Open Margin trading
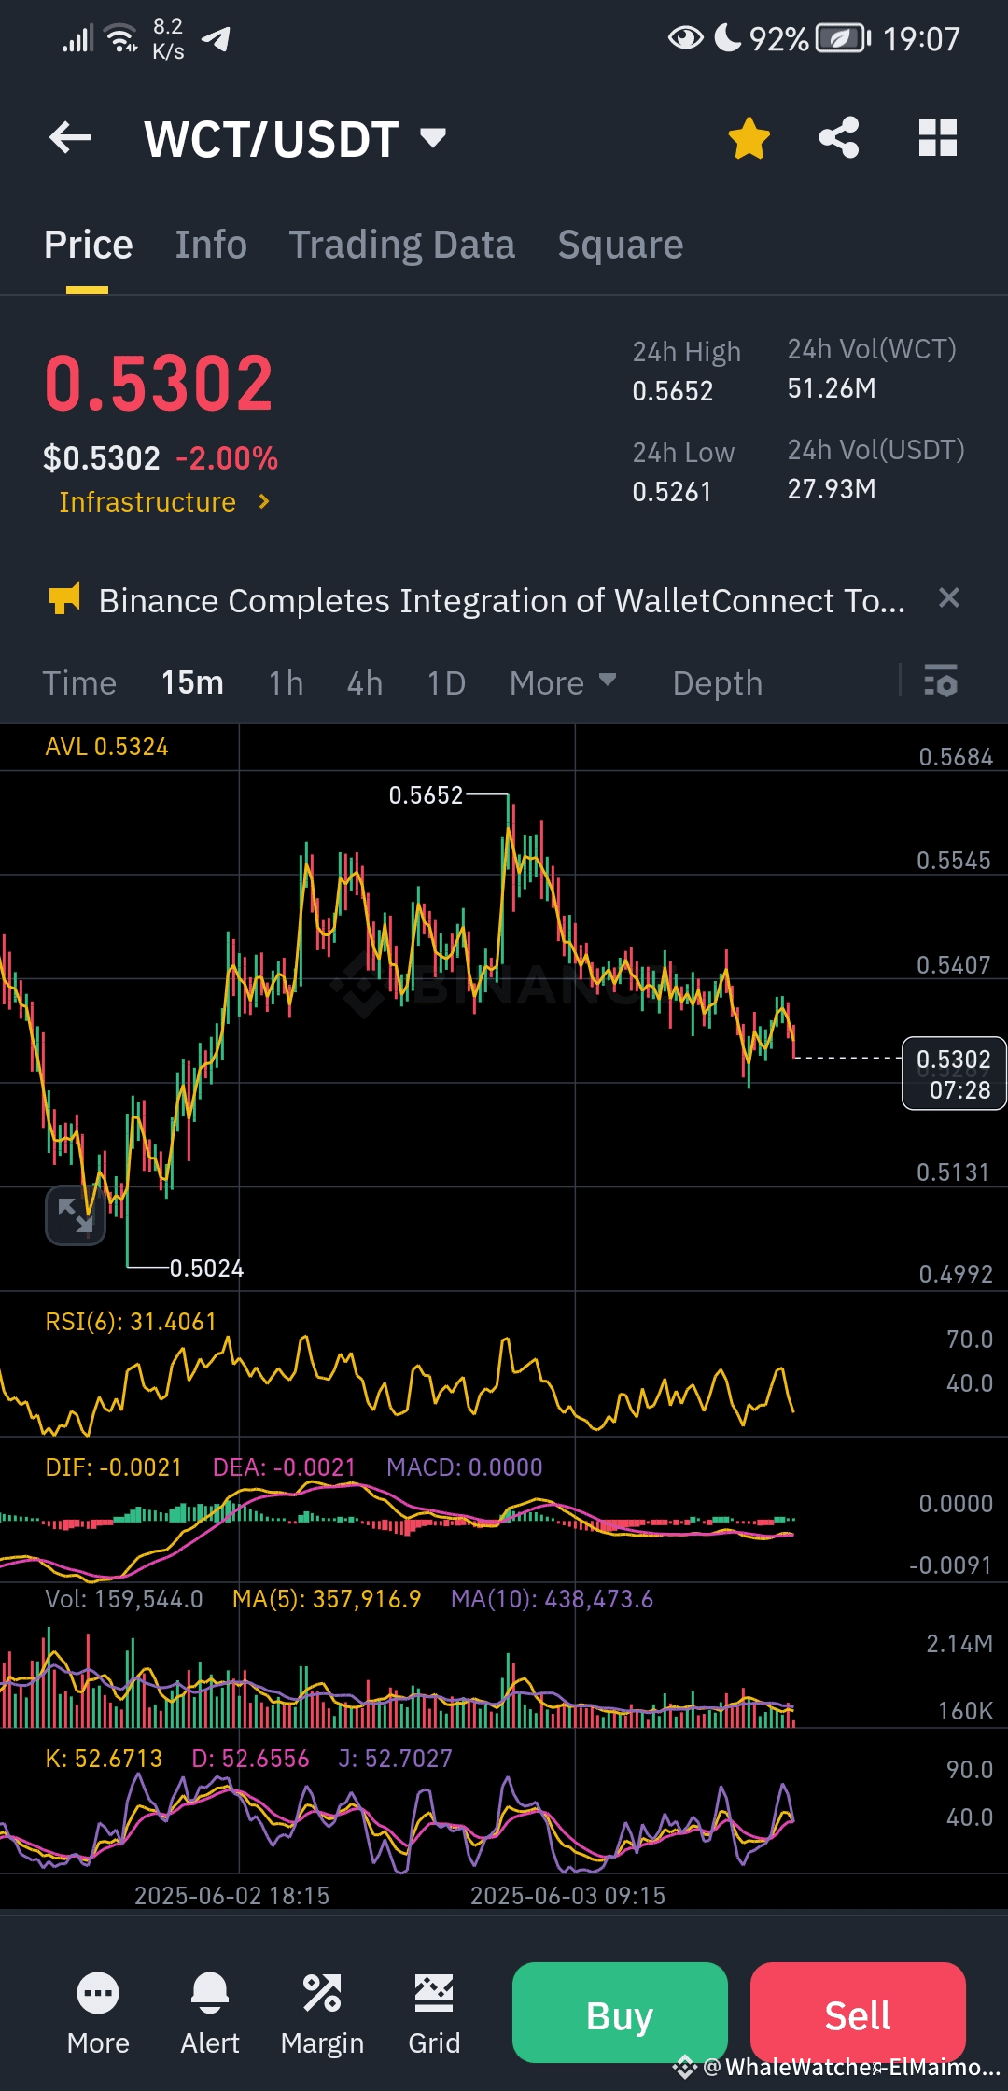This screenshot has height=2091, width=1008. tap(322, 2014)
